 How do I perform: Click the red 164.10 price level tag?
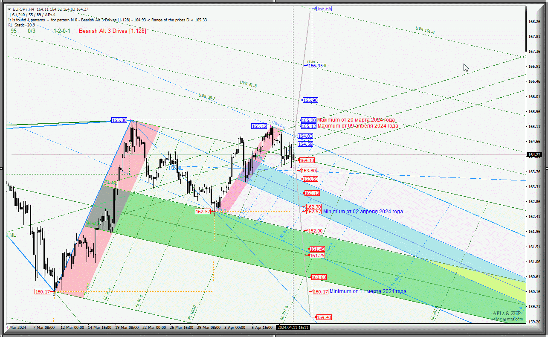(307, 160)
